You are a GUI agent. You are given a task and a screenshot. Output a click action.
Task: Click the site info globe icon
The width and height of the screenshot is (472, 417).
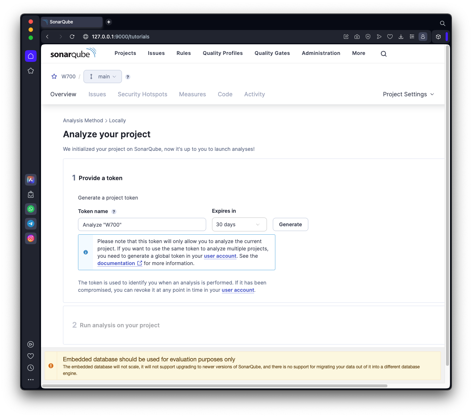pyautogui.click(x=86, y=37)
